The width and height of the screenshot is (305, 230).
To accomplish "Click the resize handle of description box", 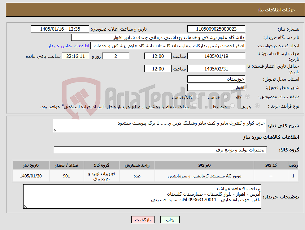I will click(55, 130).
